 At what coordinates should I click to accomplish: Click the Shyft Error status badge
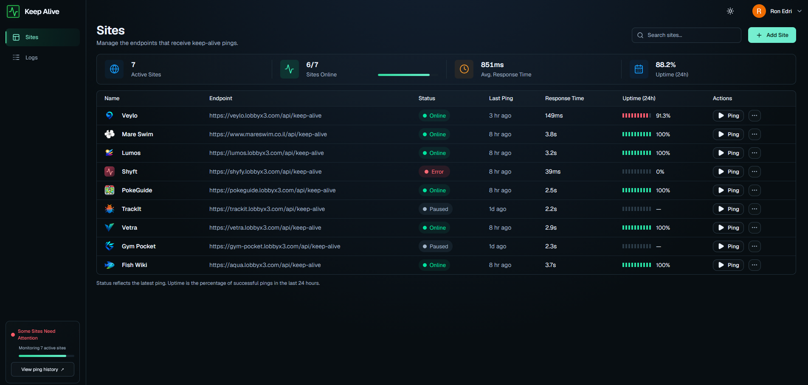point(434,171)
